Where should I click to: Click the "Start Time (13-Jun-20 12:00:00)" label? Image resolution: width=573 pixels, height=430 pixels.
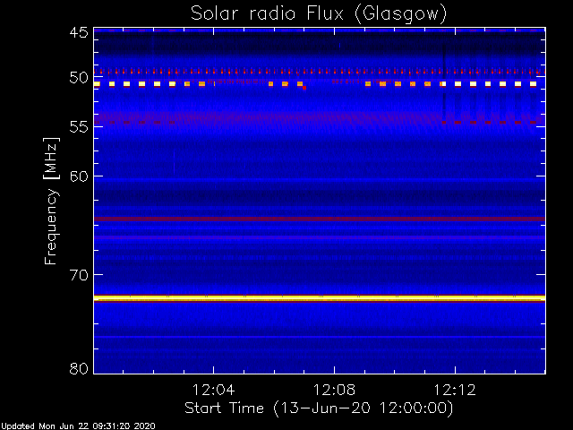tap(319, 408)
